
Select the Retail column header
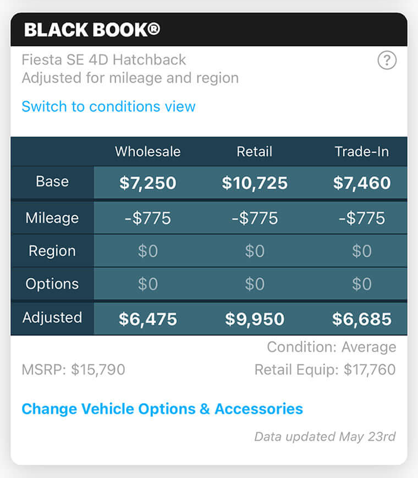(x=254, y=152)
